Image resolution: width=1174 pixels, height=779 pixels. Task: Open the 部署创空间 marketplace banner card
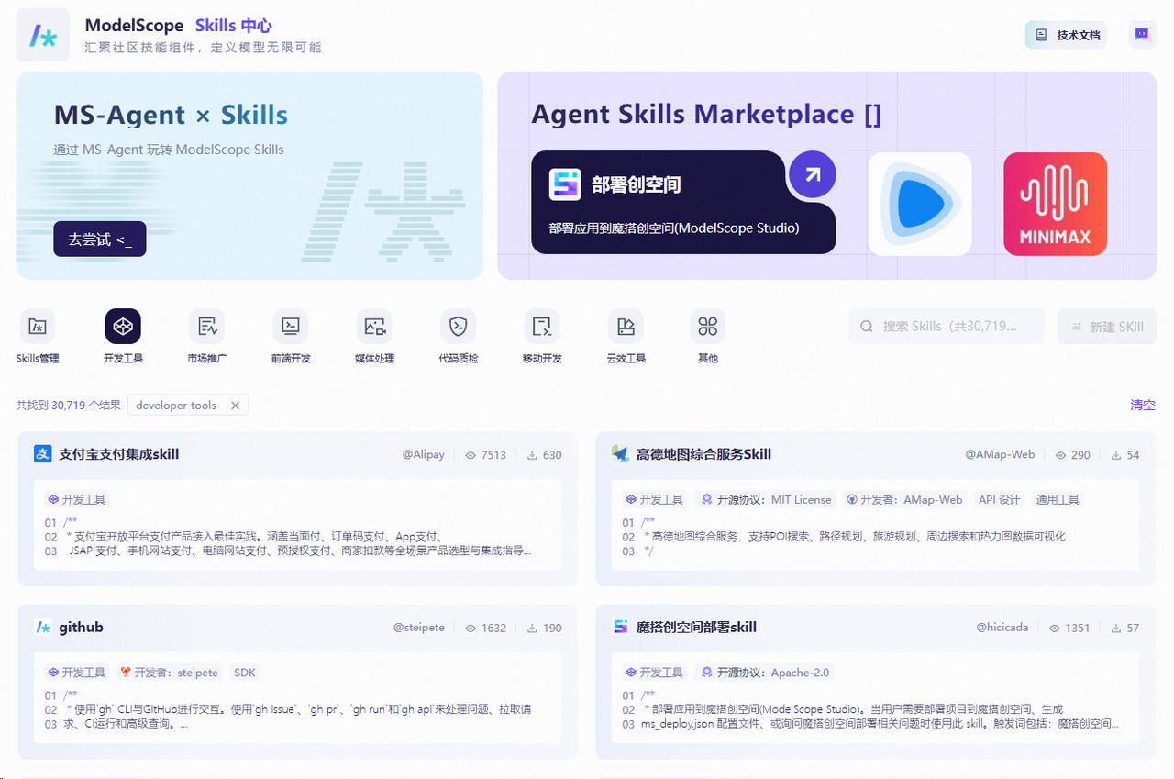tap(683, 203)
